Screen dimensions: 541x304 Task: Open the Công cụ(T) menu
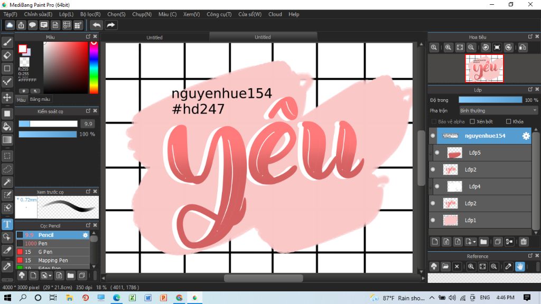coord(219,14)
